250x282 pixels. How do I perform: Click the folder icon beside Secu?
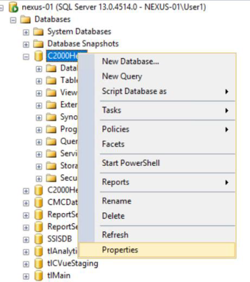pyautogui.click(x=51, y=178)
